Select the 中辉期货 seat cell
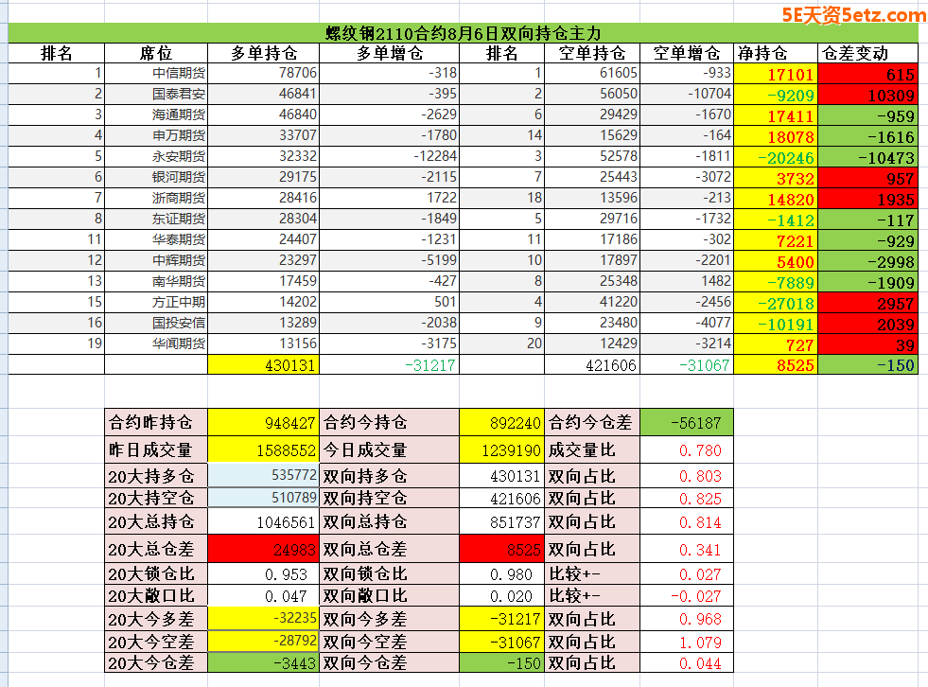 156,260
